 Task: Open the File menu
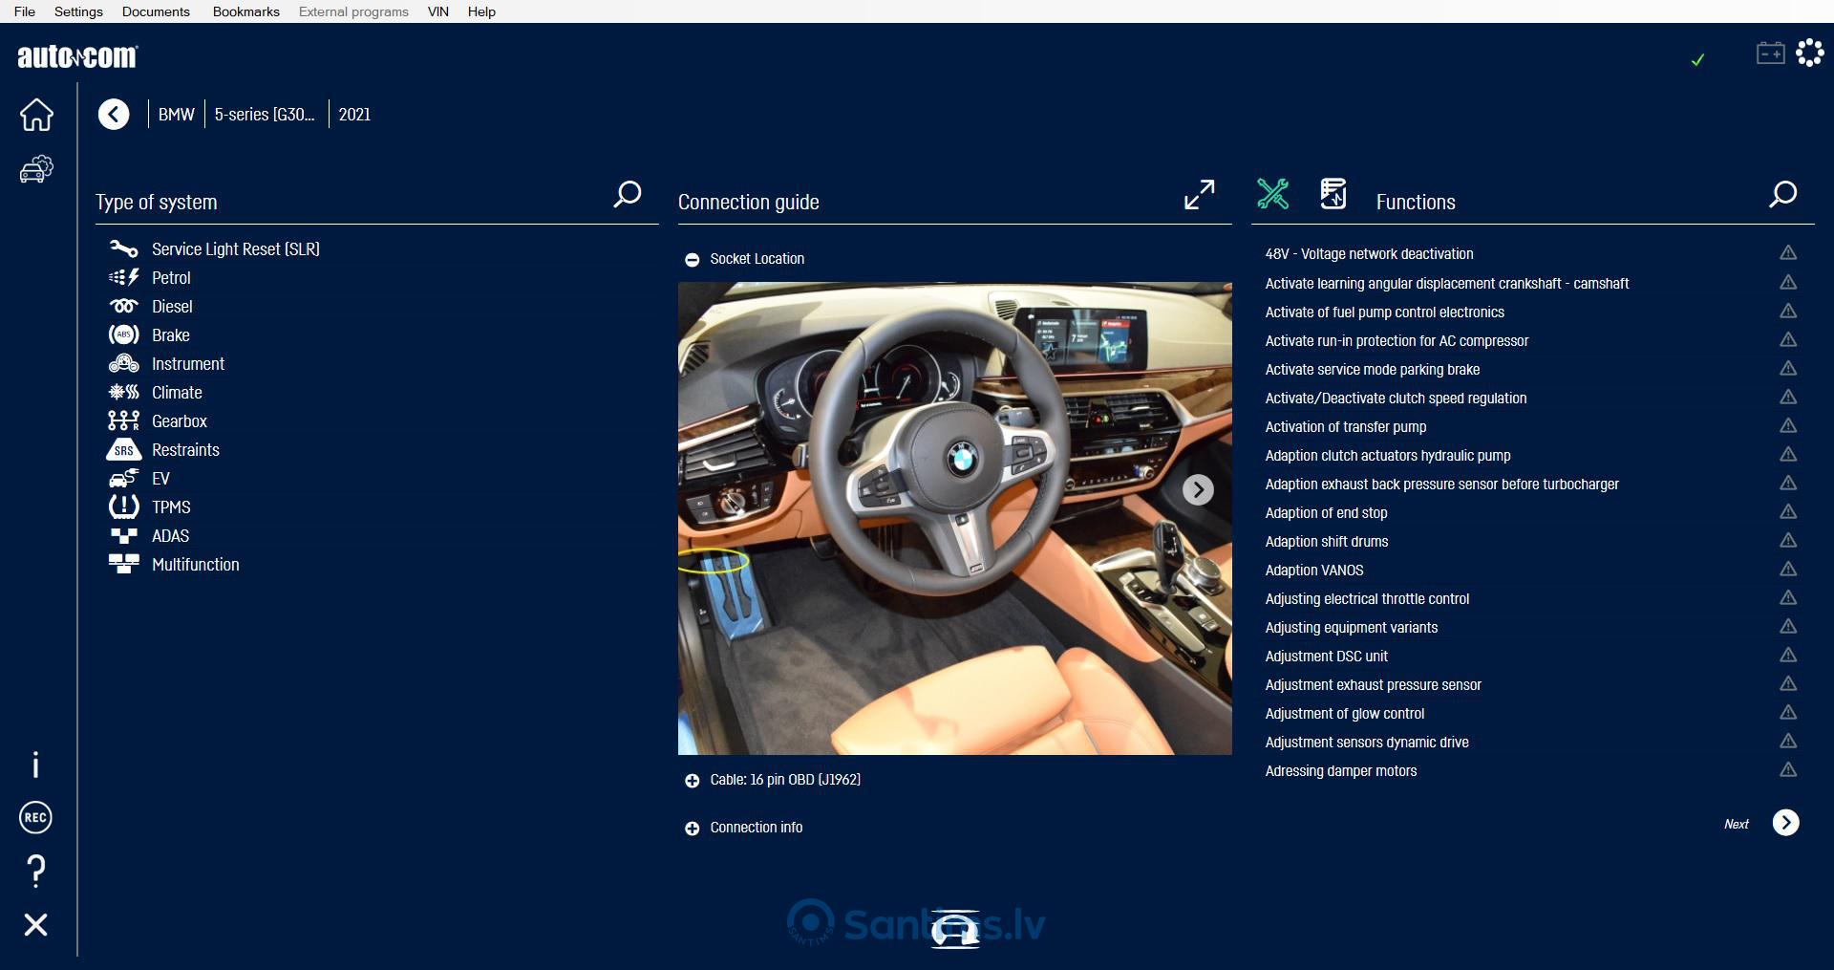[25, 11]
